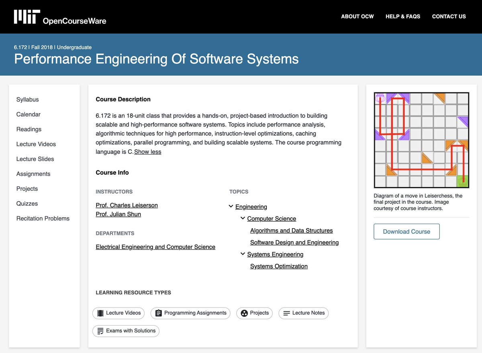The height and width of the screenshot is (353, 482).
Task: Click the Course Info heading
Action: tap(112, 173)
